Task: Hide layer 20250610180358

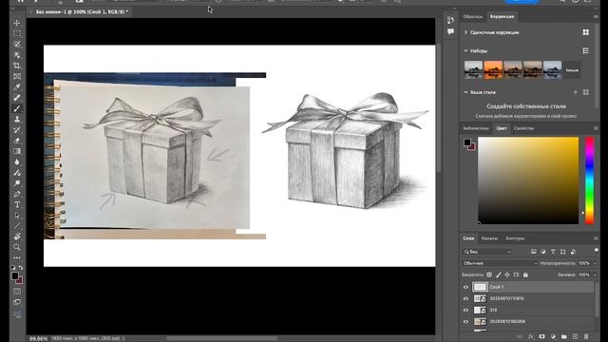Action: (466, 321)
